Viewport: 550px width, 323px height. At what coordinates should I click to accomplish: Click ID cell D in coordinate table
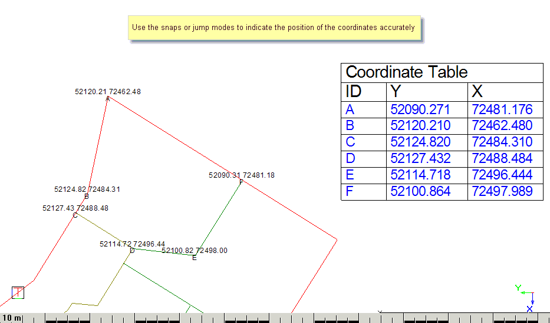pos(364,159)
